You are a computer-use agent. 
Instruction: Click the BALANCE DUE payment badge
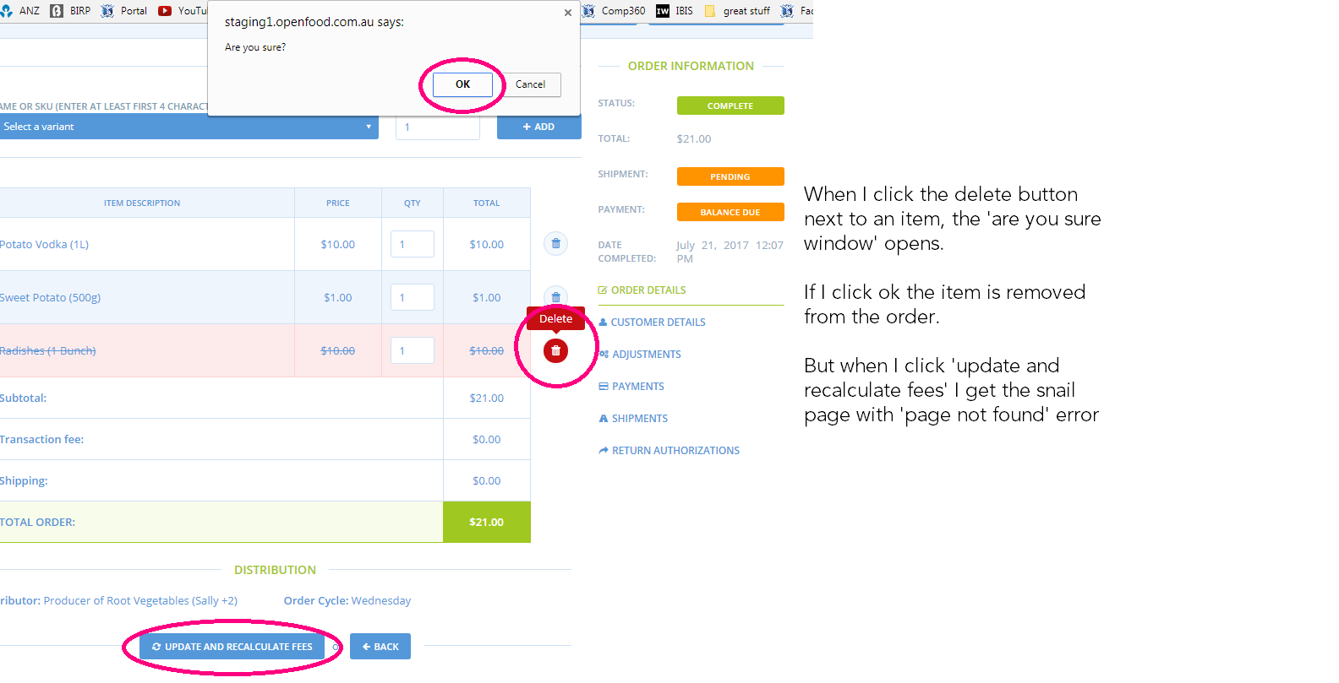click(x=730, y=212)
